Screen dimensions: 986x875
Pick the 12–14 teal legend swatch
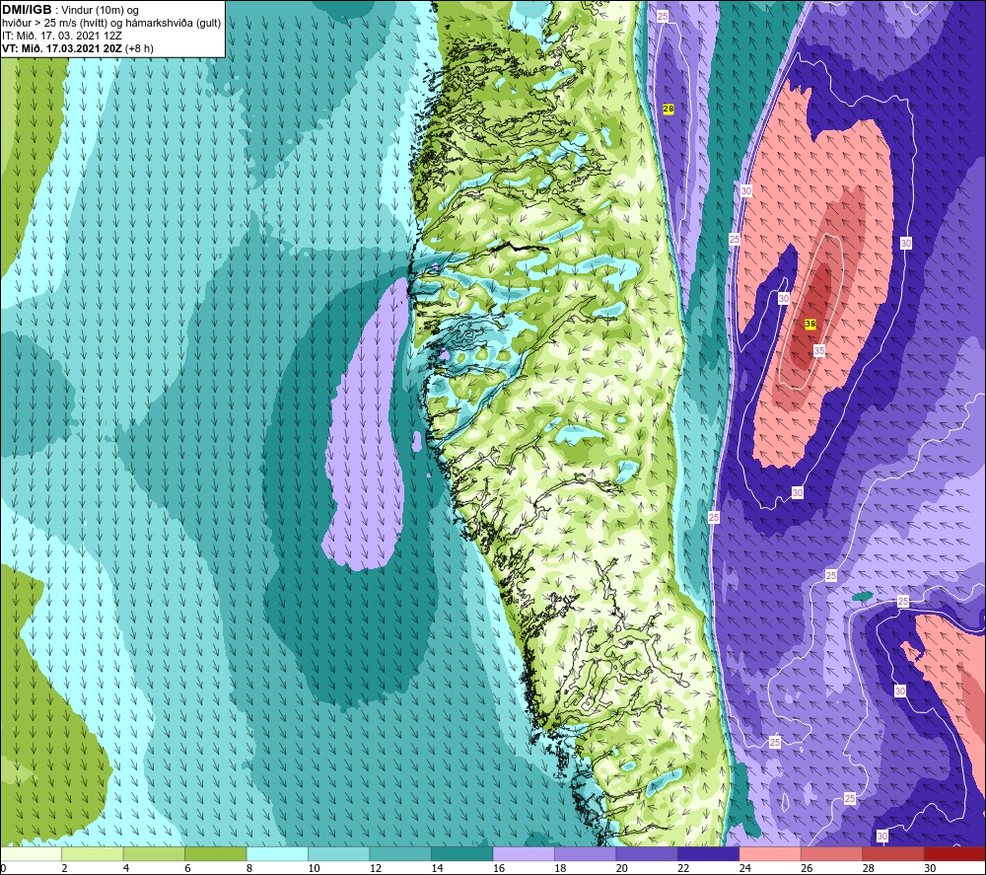(x=400, y=854)
